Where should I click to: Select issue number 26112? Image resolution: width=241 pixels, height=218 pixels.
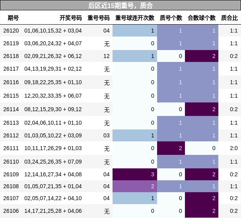11,136
